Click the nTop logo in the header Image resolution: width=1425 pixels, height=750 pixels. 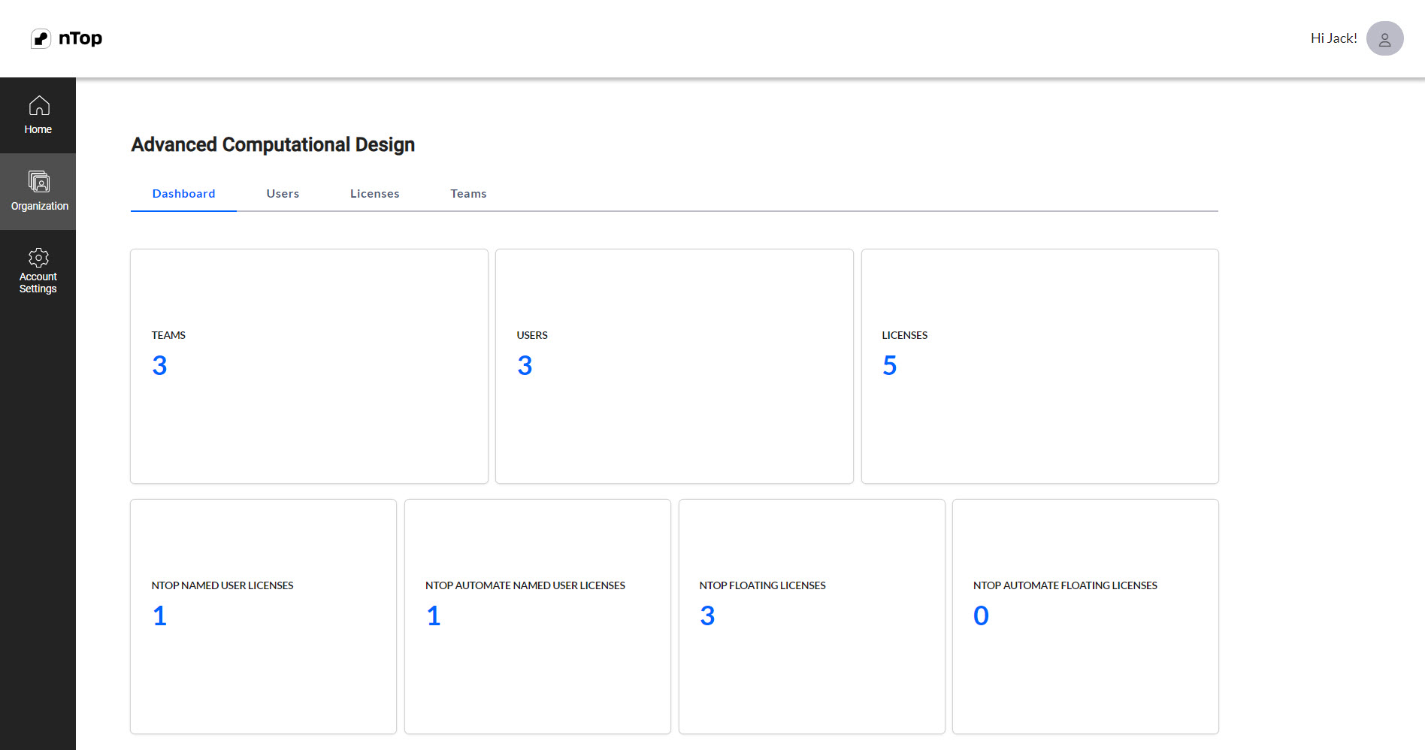66,38
